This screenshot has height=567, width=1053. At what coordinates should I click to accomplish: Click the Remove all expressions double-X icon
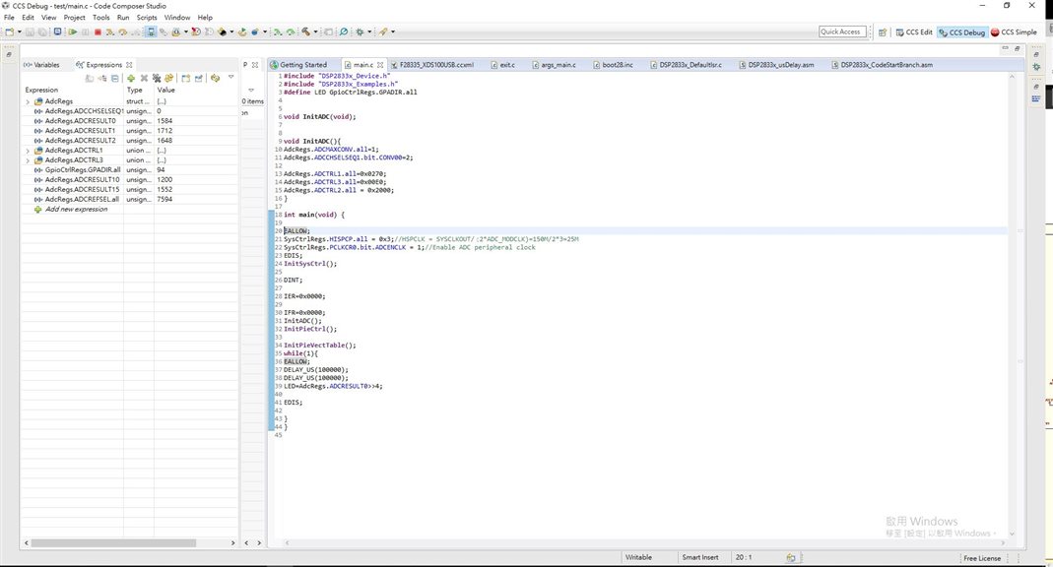[x=157, y=79]
